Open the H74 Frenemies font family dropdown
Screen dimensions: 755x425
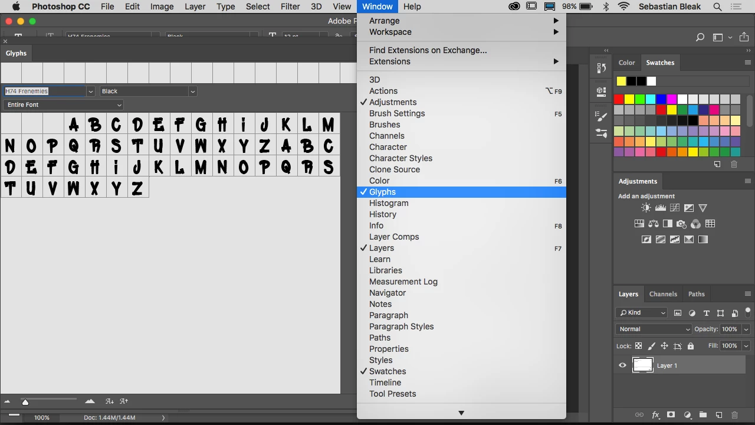pos(90,91)
